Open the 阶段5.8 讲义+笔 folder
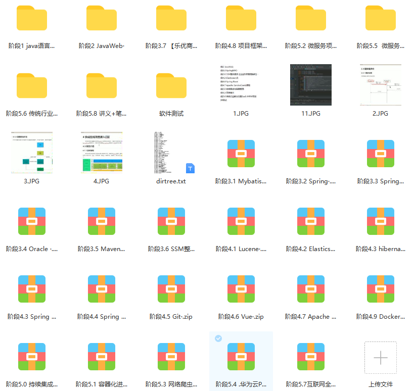The width and height of the screenshot is (414, 391). pyautogui.click(x=102, y=87)
